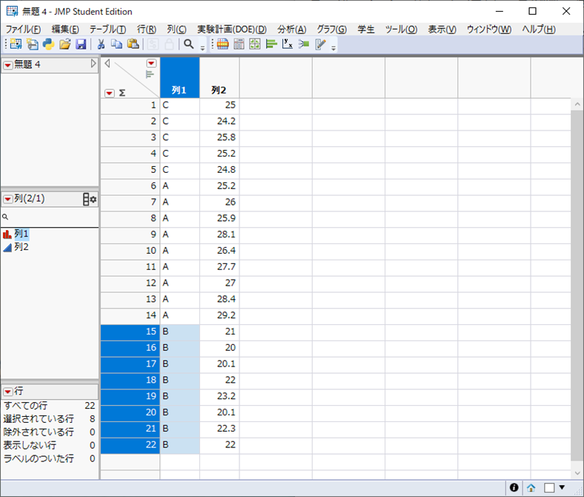Select 列2 in the columns list
Viewport: 584px width, 497px height.
21,246
